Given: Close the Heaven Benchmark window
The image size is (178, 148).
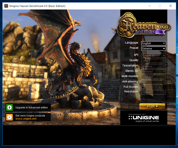Looking at the screenshot, I should 170,6.
